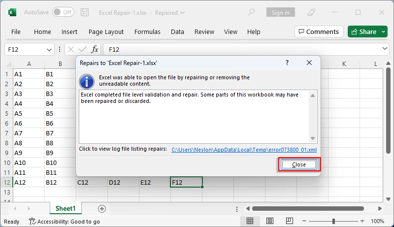Select cell A10
This screenshot has height=227, width=394.
click(x=29, y=162)
